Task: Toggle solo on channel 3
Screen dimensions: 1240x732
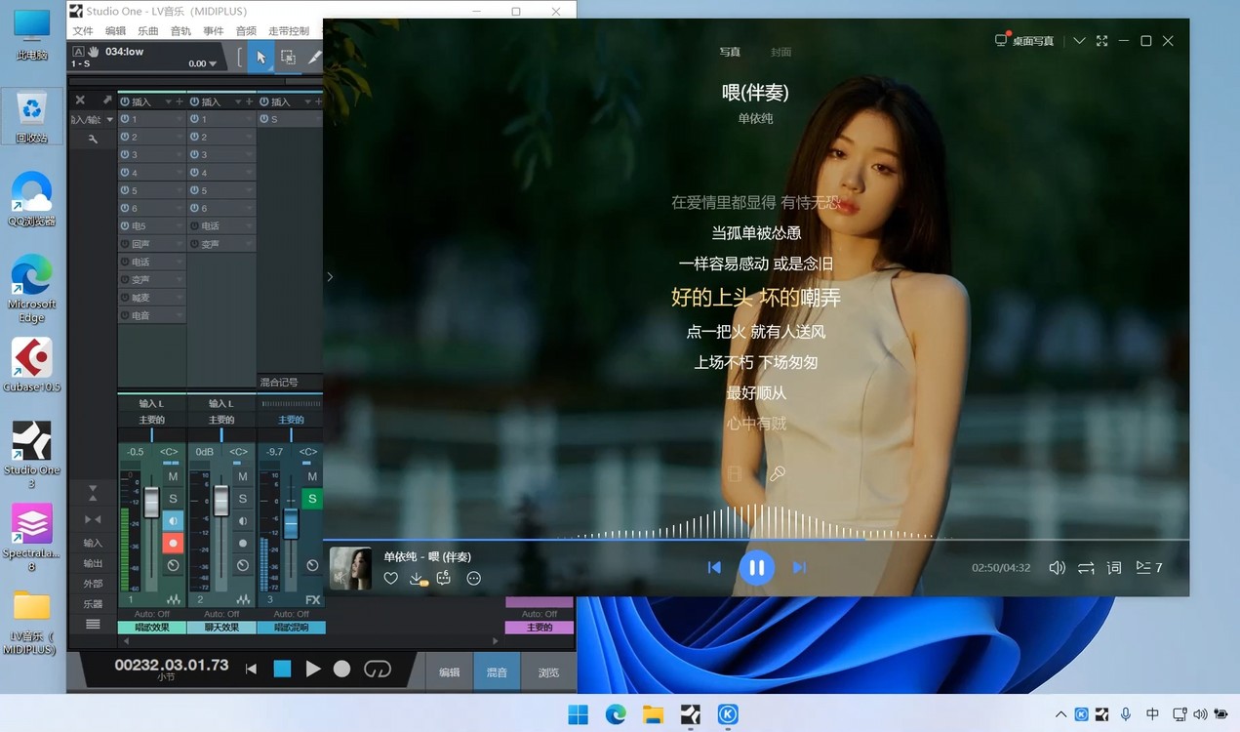Action: (x=311, y=499)
